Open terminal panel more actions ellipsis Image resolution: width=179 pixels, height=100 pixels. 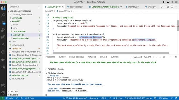point(168,57)
